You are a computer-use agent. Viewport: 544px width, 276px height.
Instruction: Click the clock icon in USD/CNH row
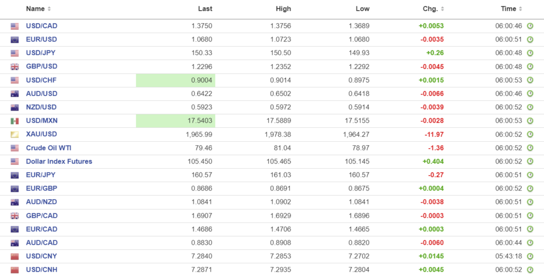(530, 270)
